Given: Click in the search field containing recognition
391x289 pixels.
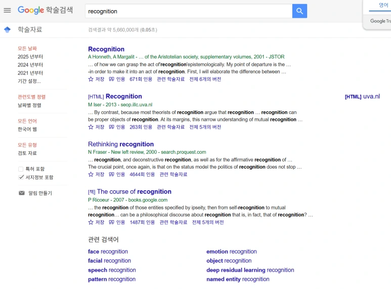Looking at the screenshot, I should [189, 11].
